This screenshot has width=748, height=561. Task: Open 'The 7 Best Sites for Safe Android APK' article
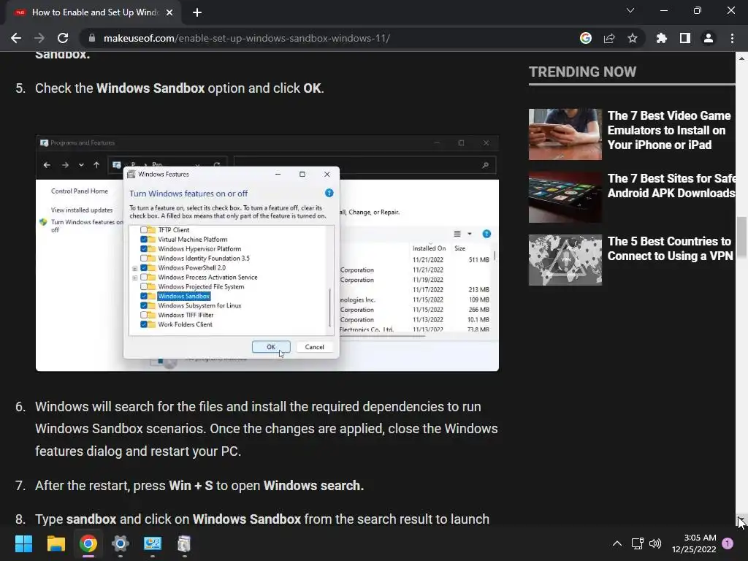click(x=671, y=186)
